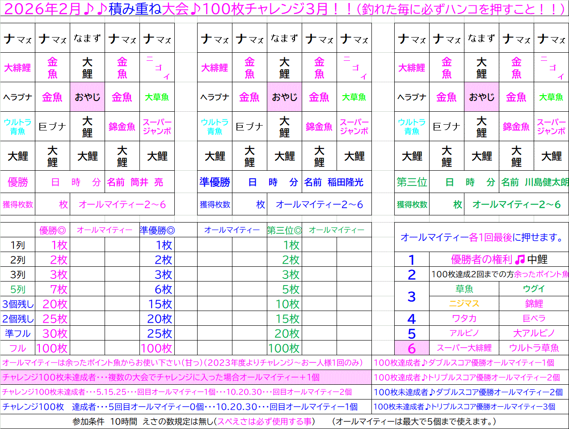Click the スーパー大緋鯉 cell

click(x=464, y=348)
